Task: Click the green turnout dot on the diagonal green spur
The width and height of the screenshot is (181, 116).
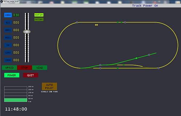Action: point(136,58)
